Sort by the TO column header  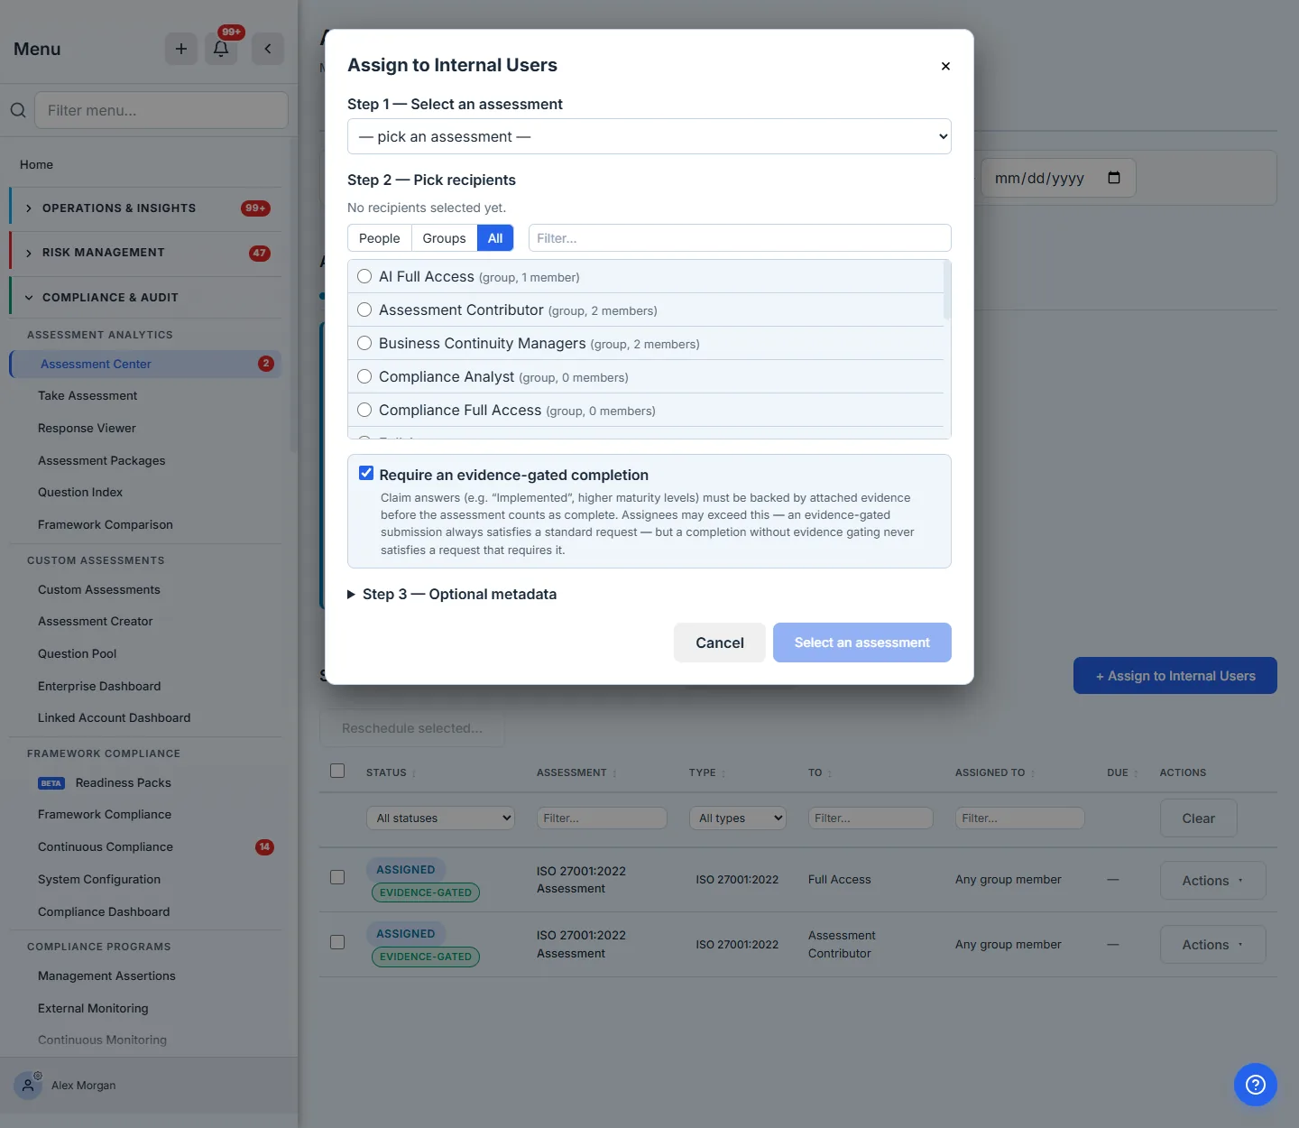(820, 772)
